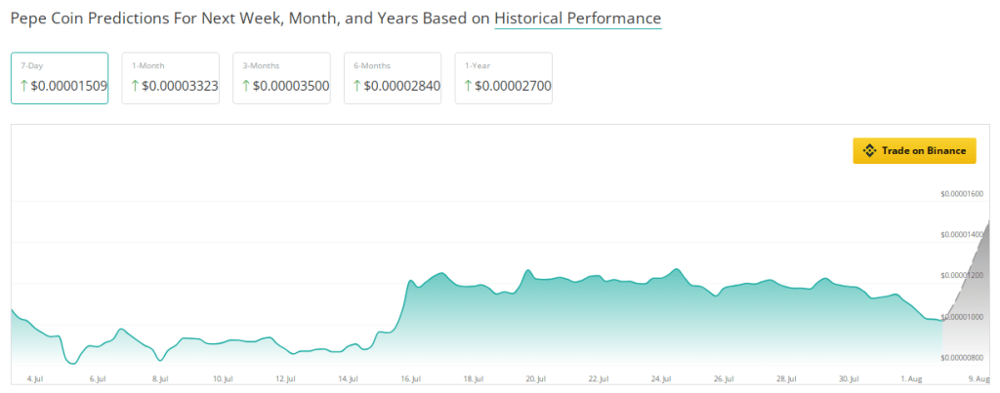
Task: Select the 7-Day prediction tab
Action: [60, 78]
